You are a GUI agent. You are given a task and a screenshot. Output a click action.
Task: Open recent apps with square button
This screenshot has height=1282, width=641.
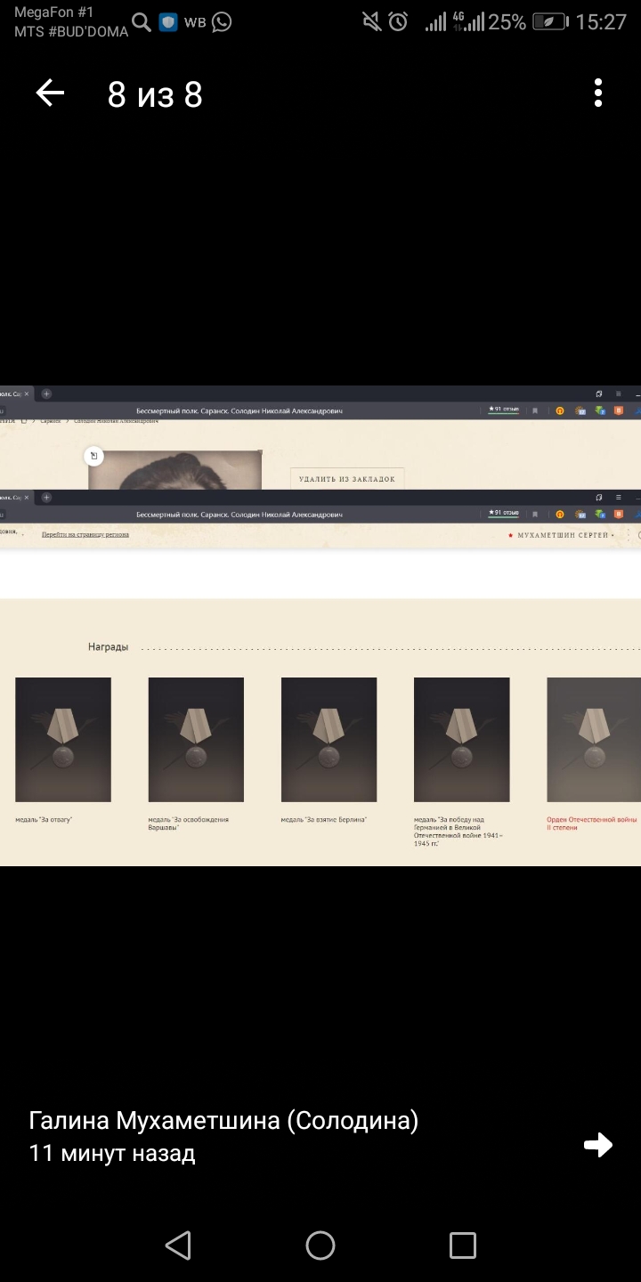(x=462, y=1245)
